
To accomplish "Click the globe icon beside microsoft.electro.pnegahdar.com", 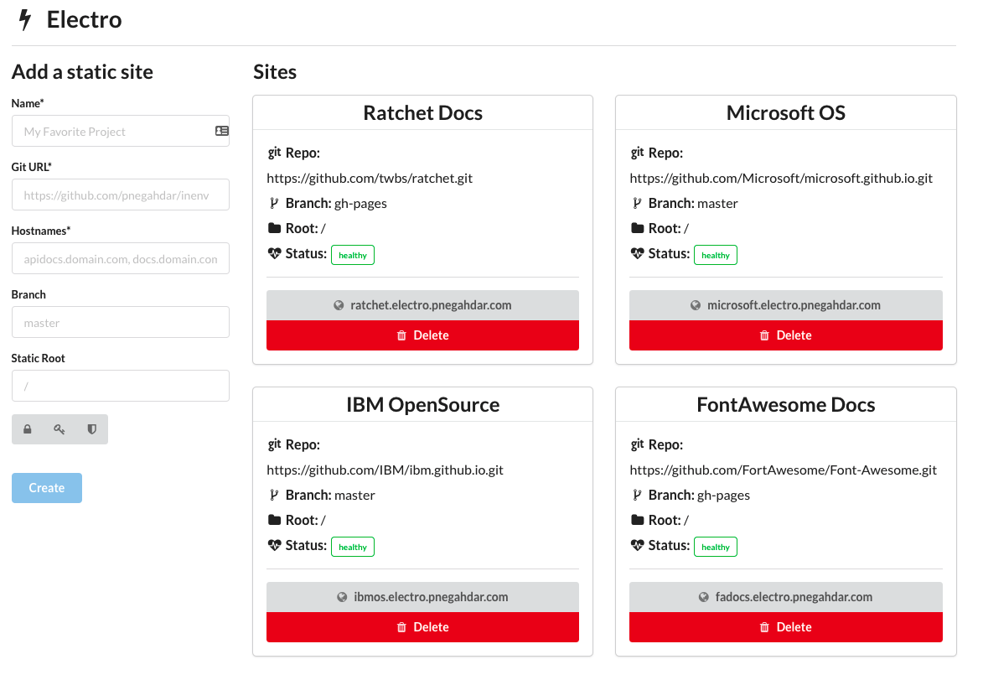I will pyautogui.click(x=696, y=305).
